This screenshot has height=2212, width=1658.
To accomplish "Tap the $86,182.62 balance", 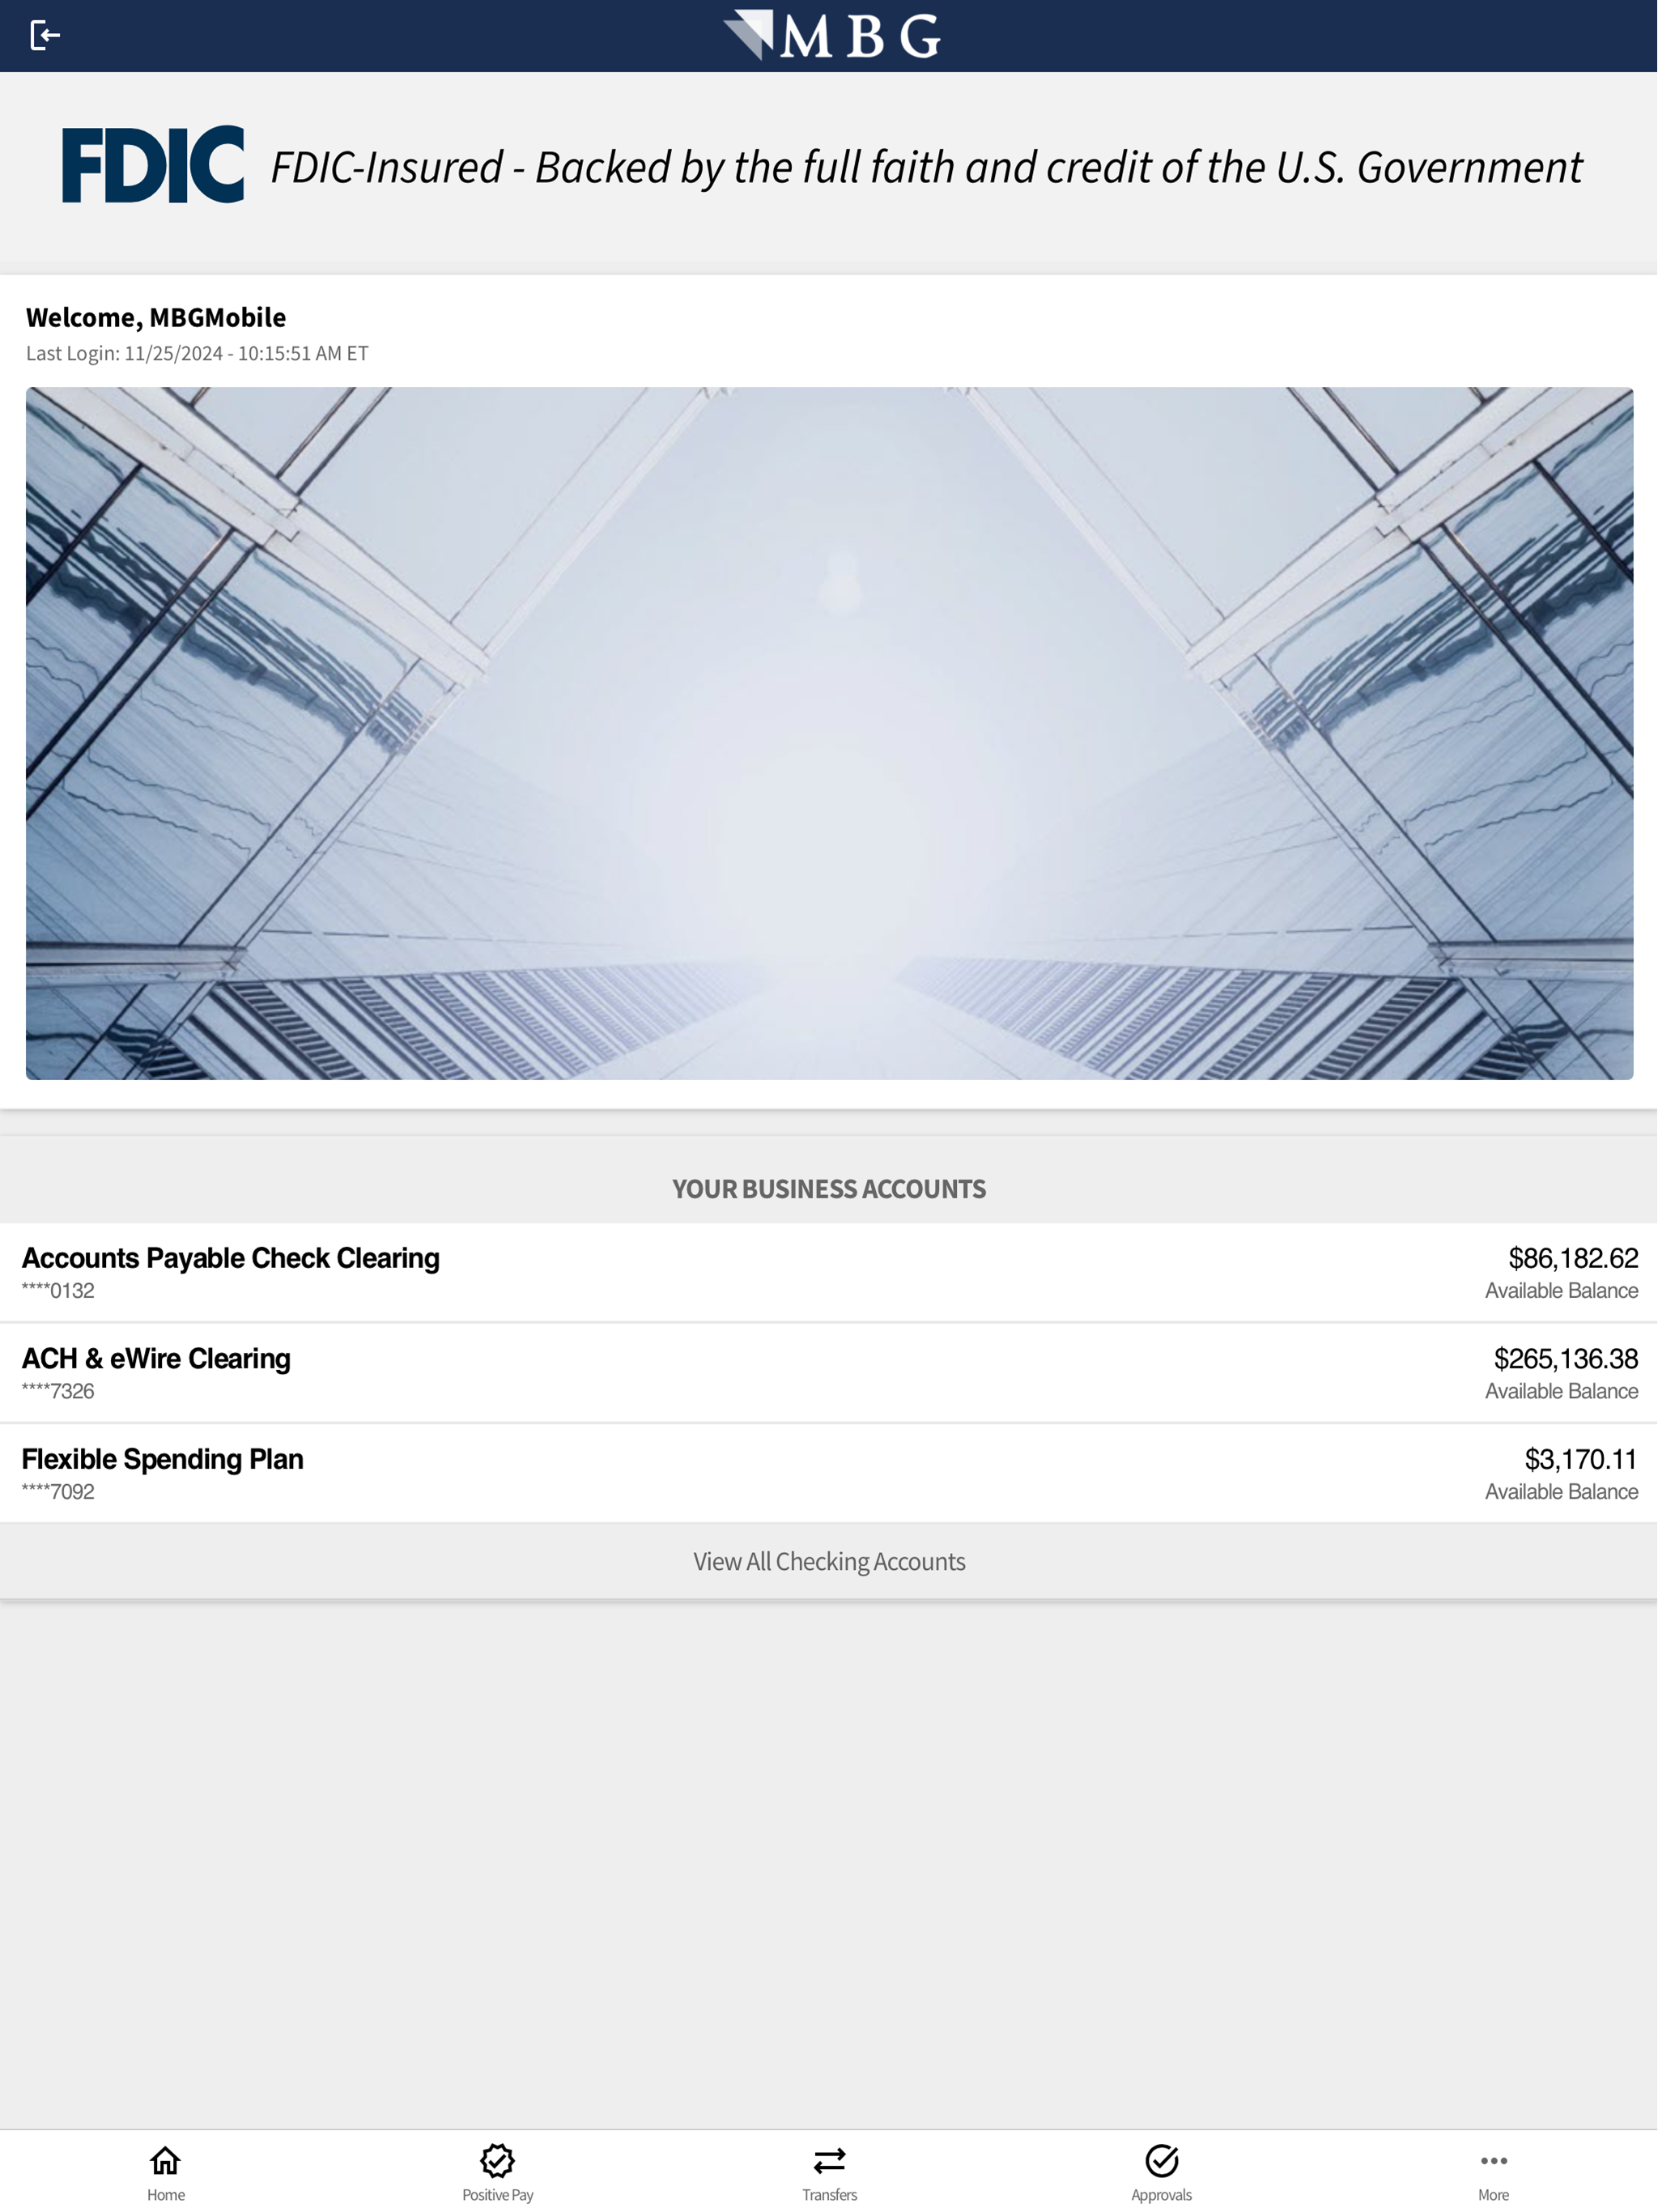I will (1573, 1258).
